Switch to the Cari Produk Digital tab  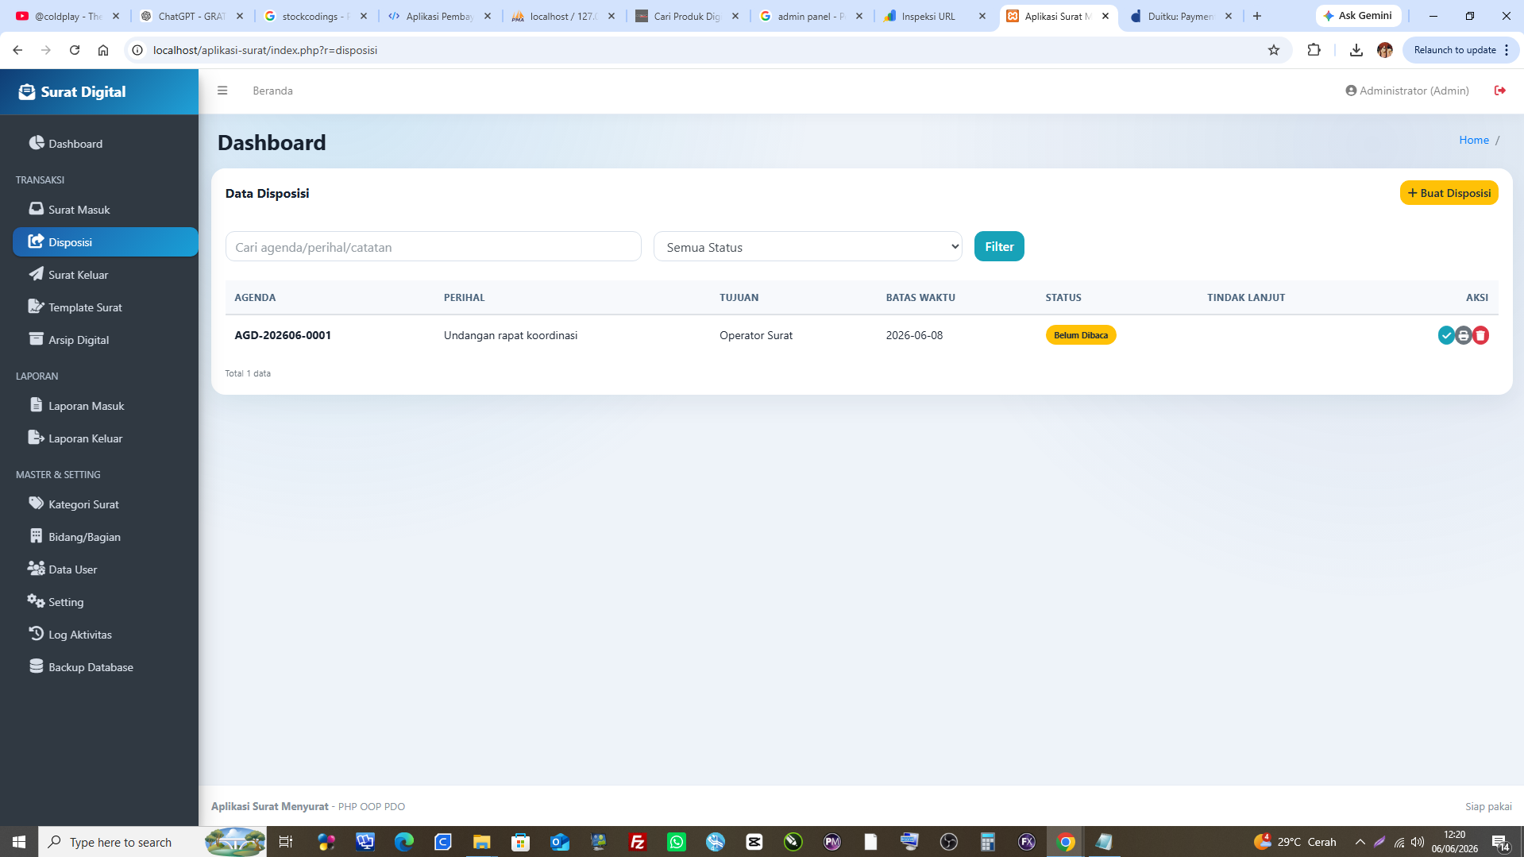coord(687,16)
